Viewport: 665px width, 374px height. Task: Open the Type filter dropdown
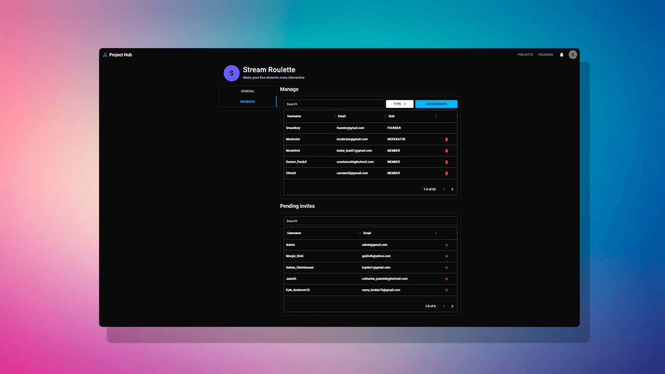pyautogui.click(x=400, y=104)
